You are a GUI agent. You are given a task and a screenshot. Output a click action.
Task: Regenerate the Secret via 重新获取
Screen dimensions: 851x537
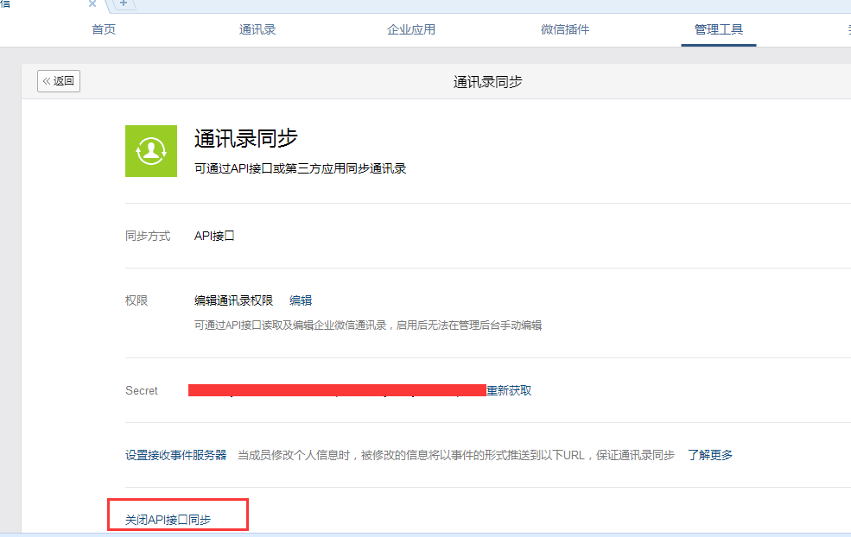tap(509, 390)
